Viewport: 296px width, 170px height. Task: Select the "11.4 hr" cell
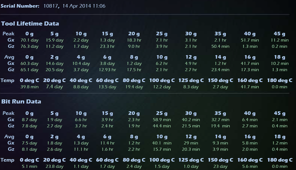tap(107, 143)
